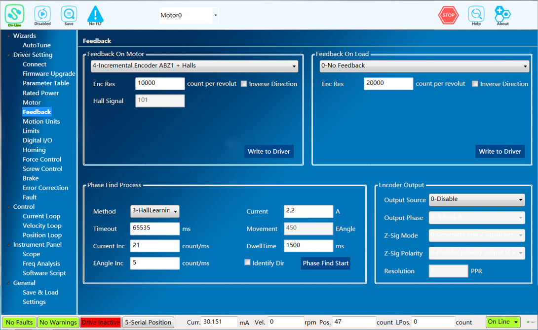Click the Current field showing 2.2
The height and width of the screenshot is (330, 538).
[308, 211]
